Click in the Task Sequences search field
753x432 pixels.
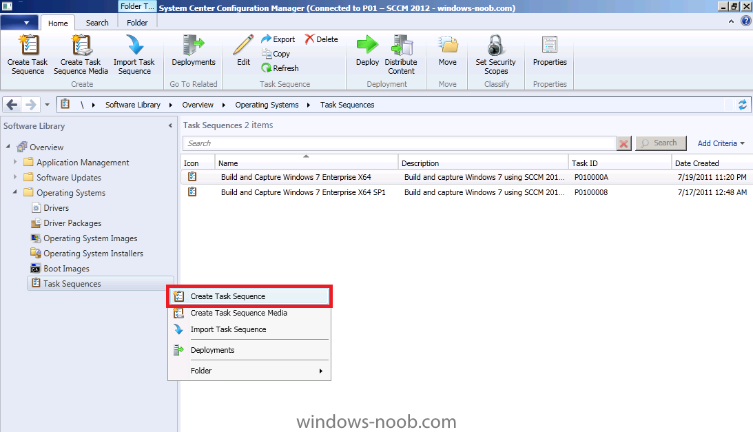(x=399, y=143)
